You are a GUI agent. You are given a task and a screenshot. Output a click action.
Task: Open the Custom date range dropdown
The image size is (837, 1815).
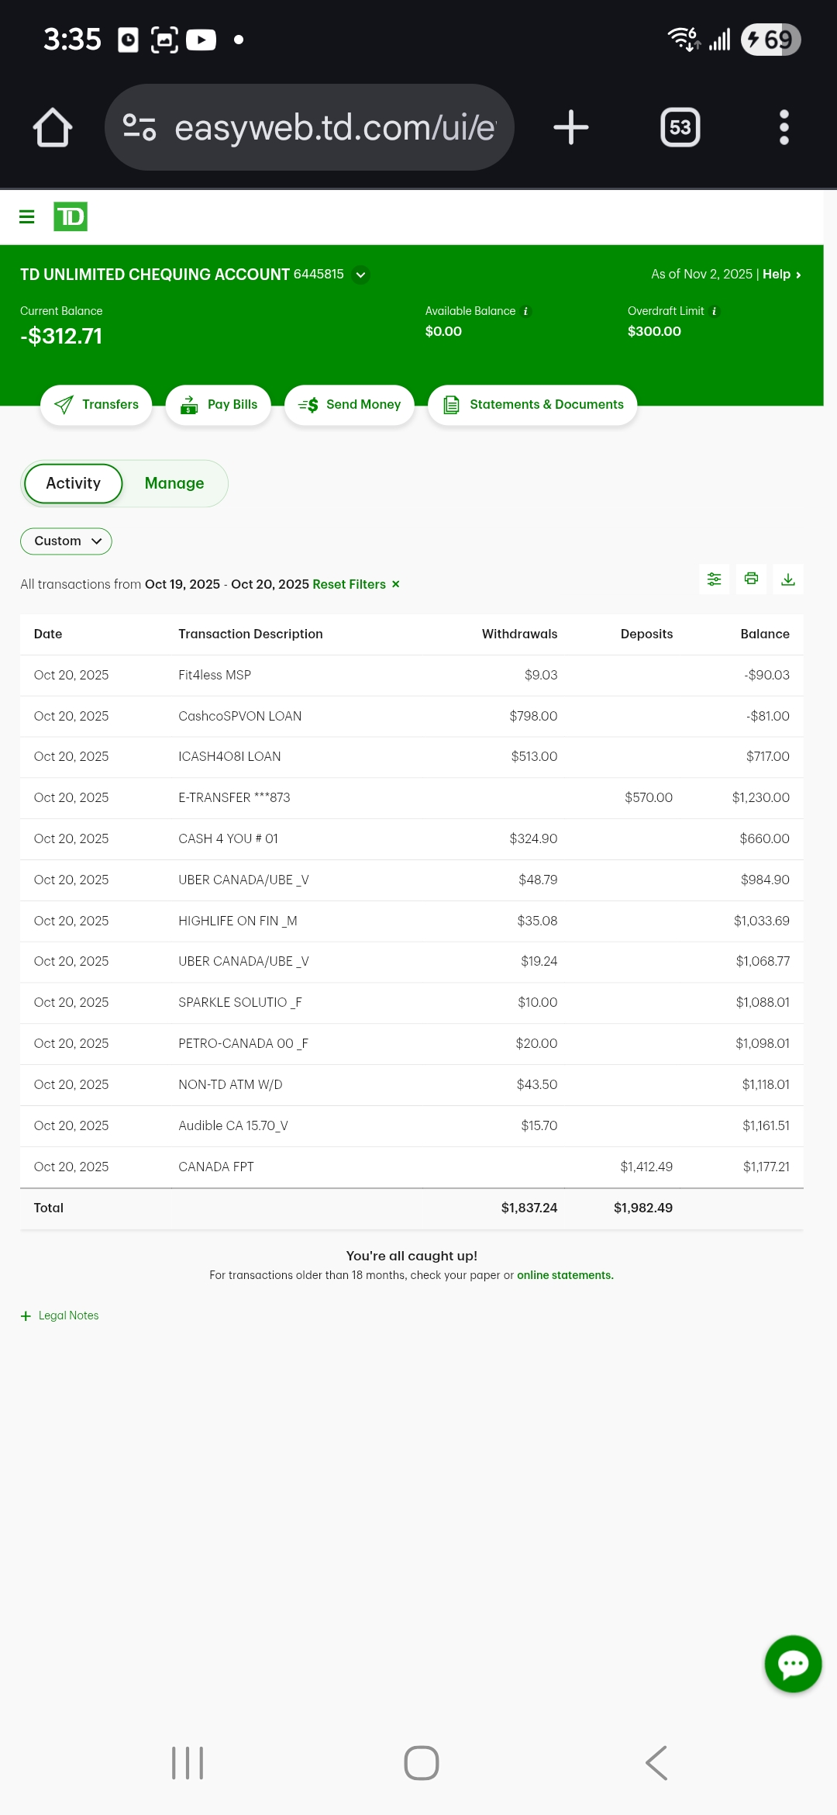[66, 541]
